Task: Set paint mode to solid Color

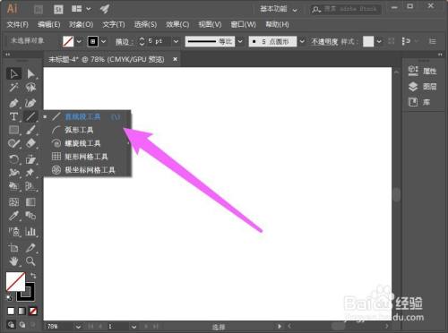Action: pos(11,312)
